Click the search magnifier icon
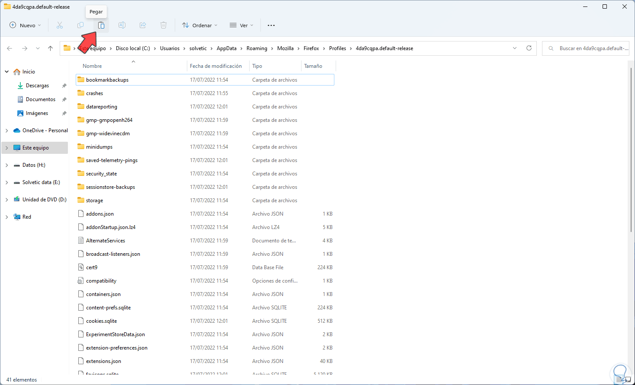The height and width of the screenshot is (385, 635). point(551,48)
